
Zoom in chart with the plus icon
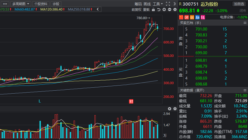click(164, 10)
